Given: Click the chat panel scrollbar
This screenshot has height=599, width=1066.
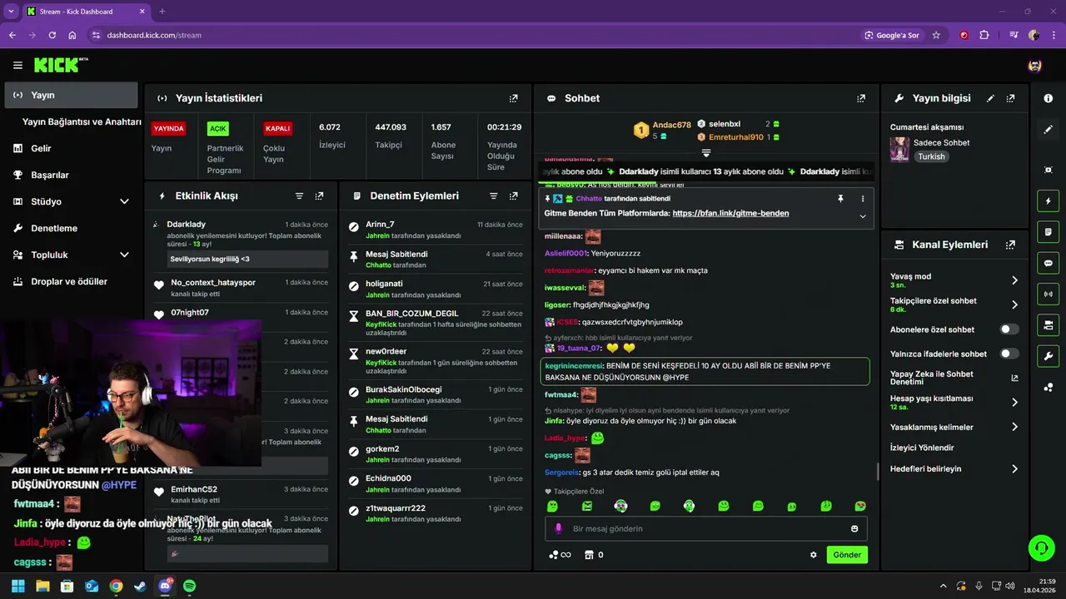Looking at the screenshot, I should 878,472.
